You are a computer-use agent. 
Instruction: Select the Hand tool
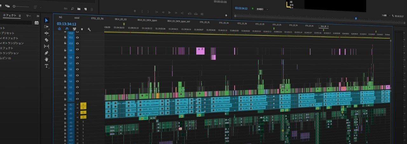[x=47, y=59]
